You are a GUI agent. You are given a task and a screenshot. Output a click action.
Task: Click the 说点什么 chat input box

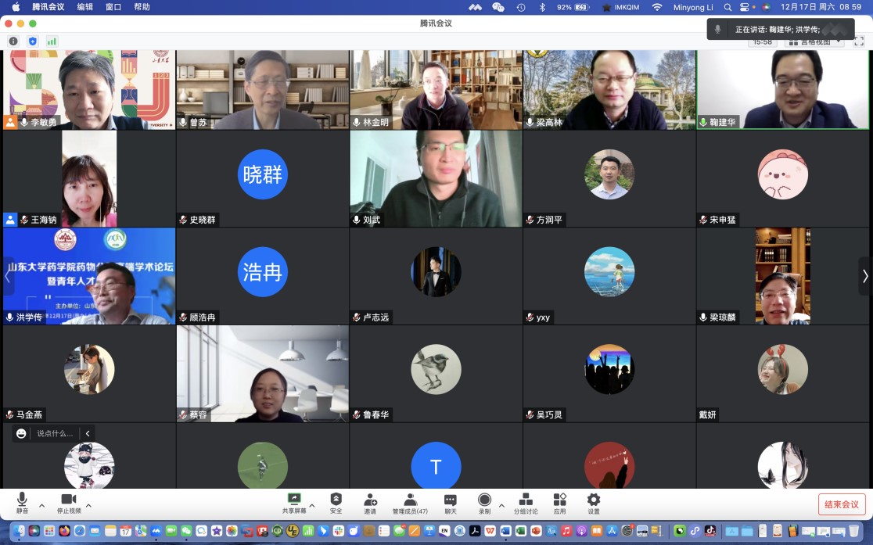point(55,433)
